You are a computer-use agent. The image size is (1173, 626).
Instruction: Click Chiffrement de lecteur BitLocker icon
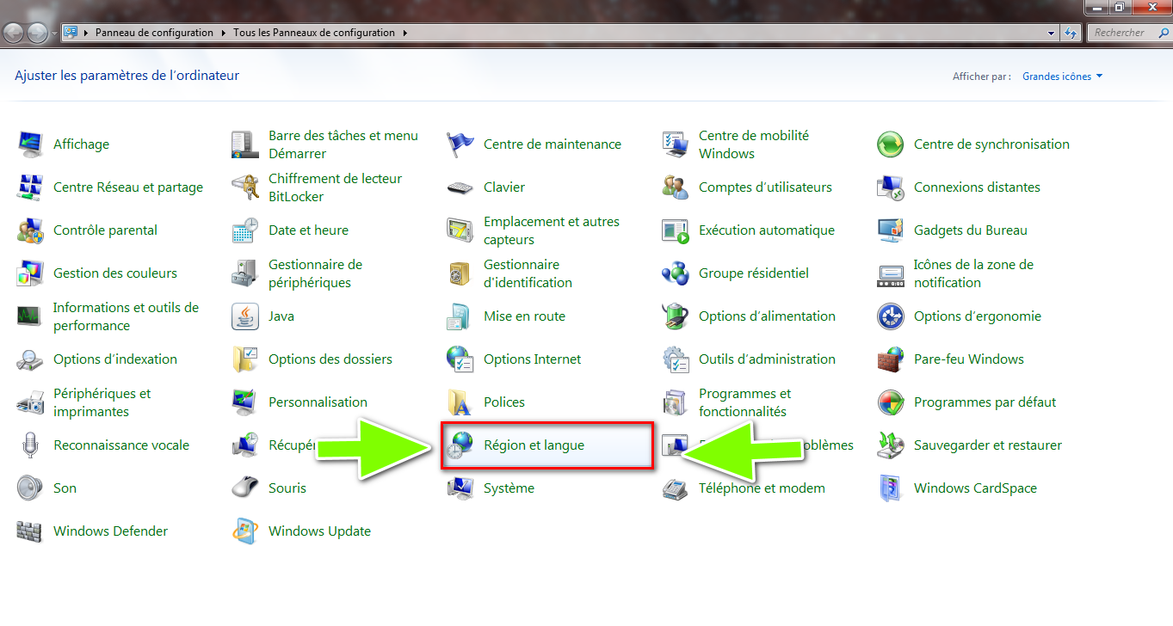coord(245,187)
